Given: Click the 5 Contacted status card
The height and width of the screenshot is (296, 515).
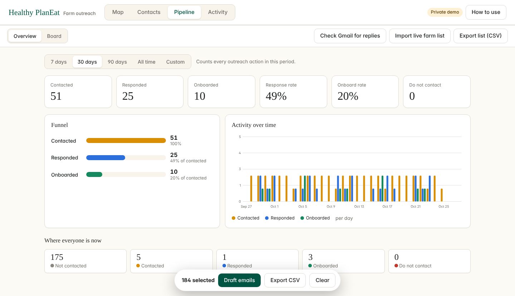Looking at the screenshot, I should click(171, 261).
